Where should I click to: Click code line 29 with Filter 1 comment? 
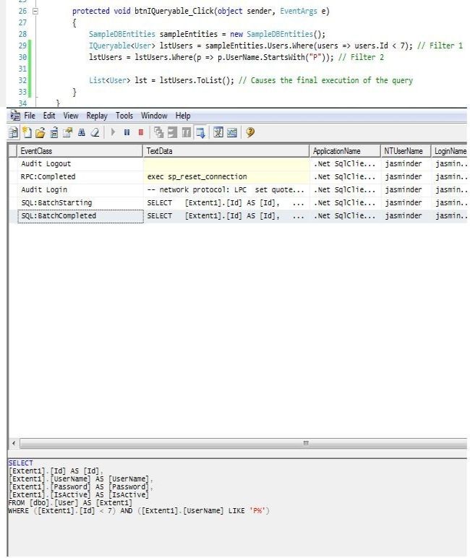tap(275, 46)
